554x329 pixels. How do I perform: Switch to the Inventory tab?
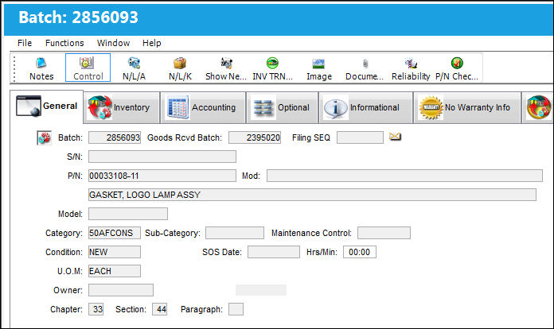122,107
